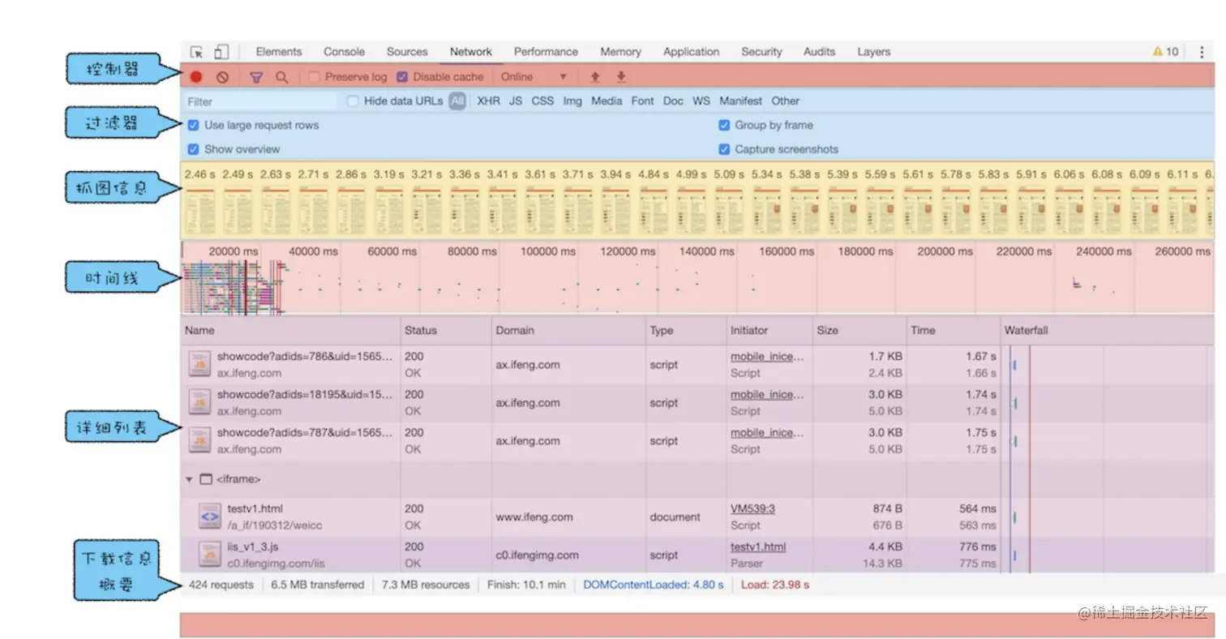Click the document icon for testv1.html
Image resolution: width=1226 pixels, height=639 pixels.
[x=209, y=517]
